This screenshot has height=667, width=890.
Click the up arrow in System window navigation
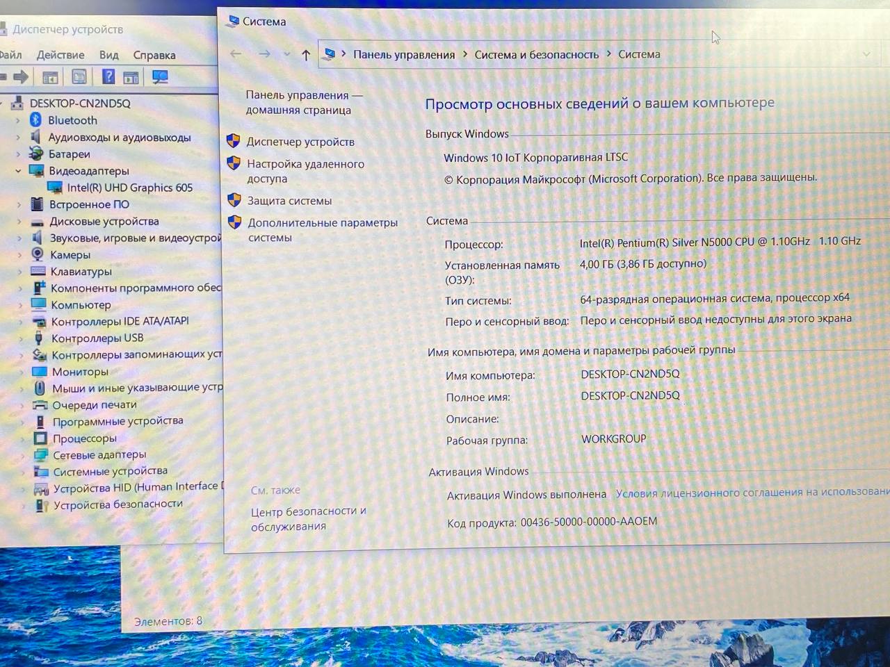point(306,55)
